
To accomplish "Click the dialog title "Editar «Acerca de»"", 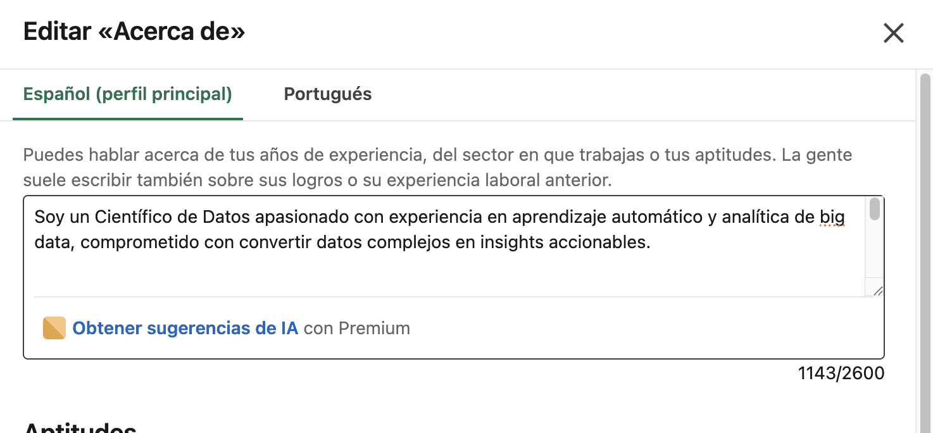I will pos(134,32).
